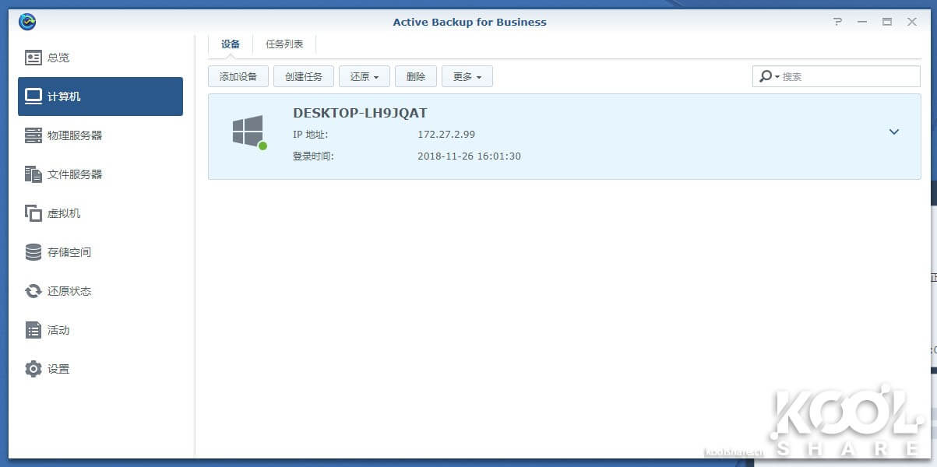
Task: Click the IP 地址 label
Action: click(x=311, y=134)
